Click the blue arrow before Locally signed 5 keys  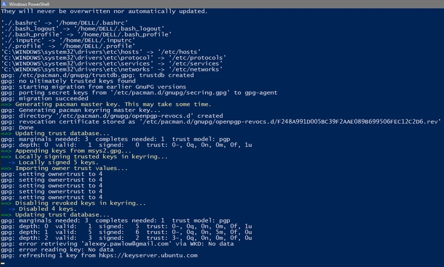coord(12,162)
